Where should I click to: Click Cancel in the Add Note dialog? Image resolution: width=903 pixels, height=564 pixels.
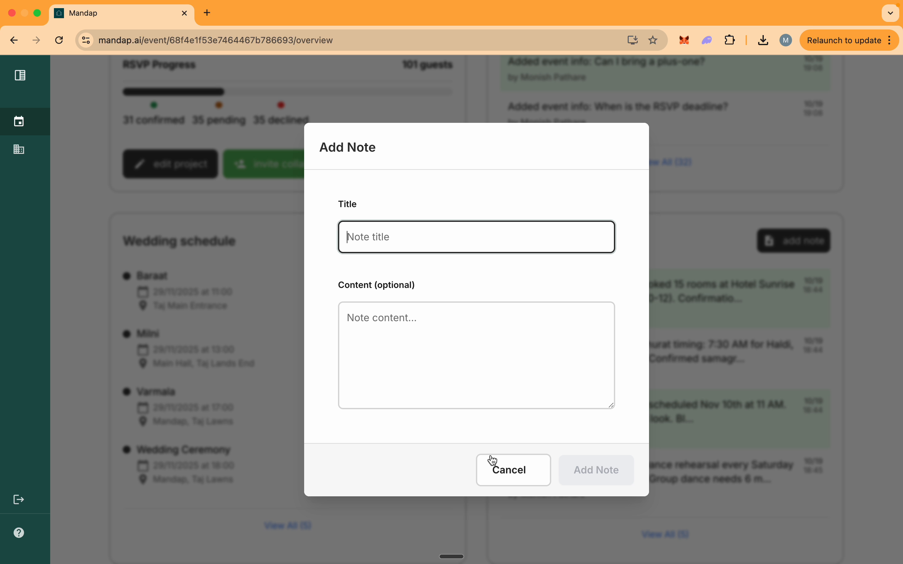point(513,470)
